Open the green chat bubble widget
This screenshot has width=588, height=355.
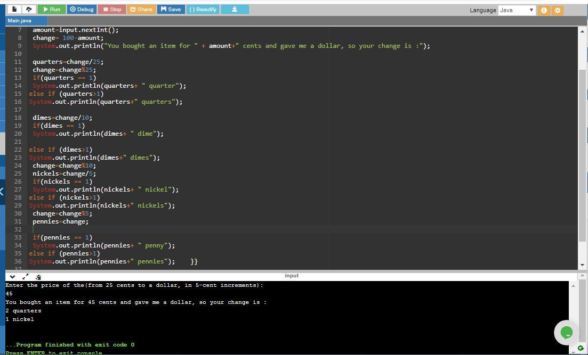[x=566, y=333]
